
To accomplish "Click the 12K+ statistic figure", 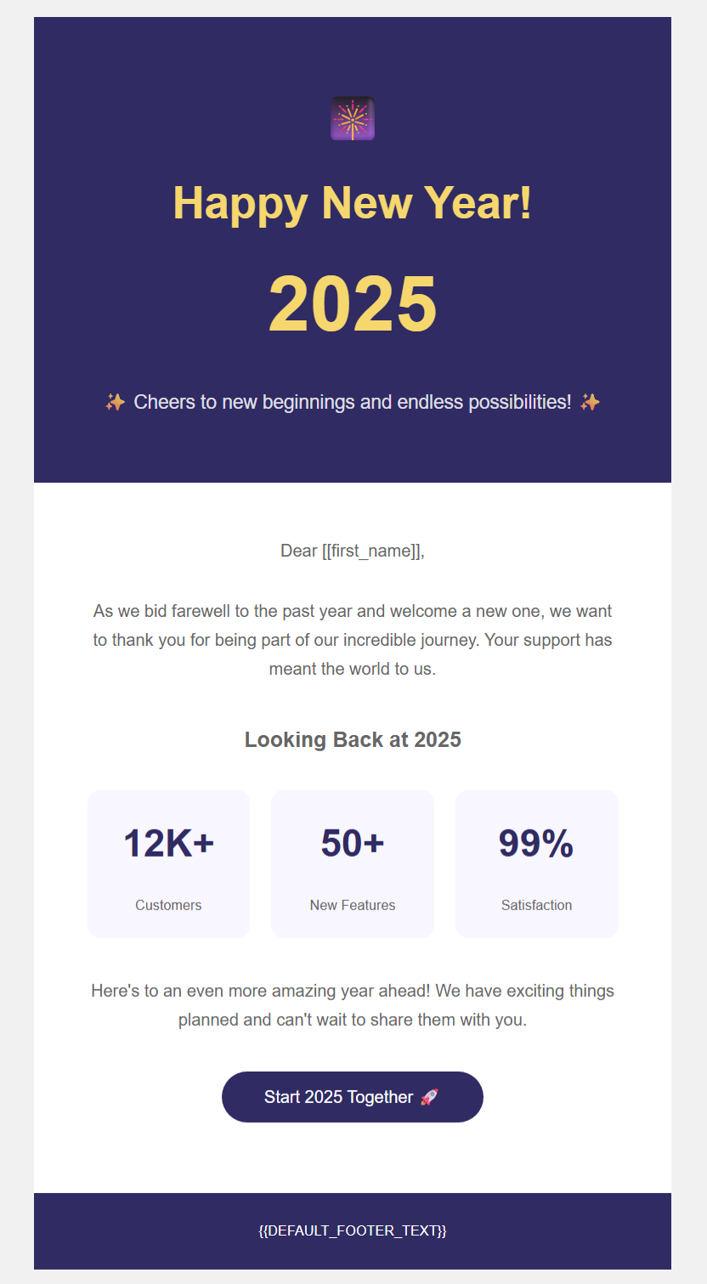I will tap(168, 844).
